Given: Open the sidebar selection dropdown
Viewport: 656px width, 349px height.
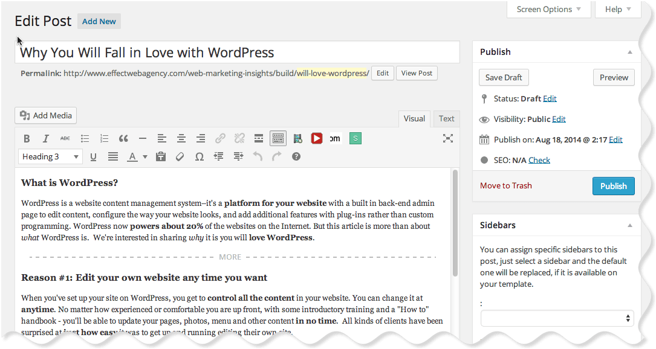Looking at the screenshot, I should point(557,318).
